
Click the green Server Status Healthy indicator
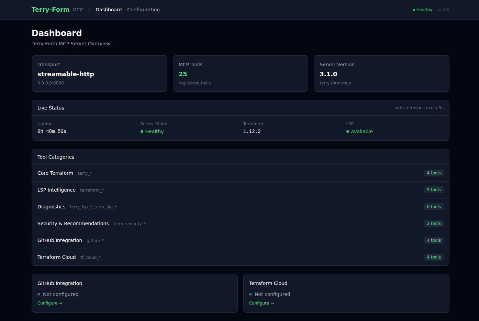coord(142,131)
